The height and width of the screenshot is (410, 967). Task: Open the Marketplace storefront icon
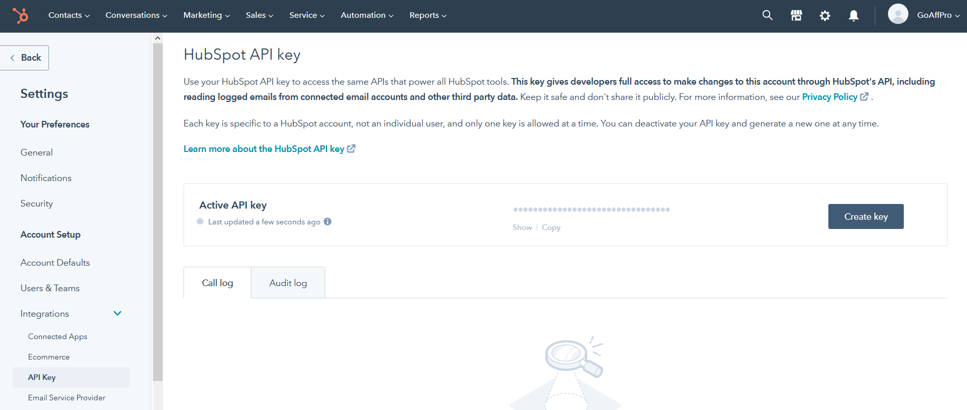[796, 15]
